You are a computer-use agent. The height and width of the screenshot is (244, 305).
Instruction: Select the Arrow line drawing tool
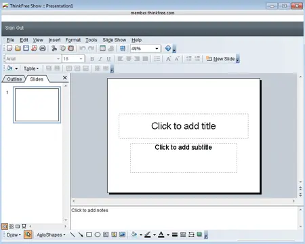[x=81, y=235]
